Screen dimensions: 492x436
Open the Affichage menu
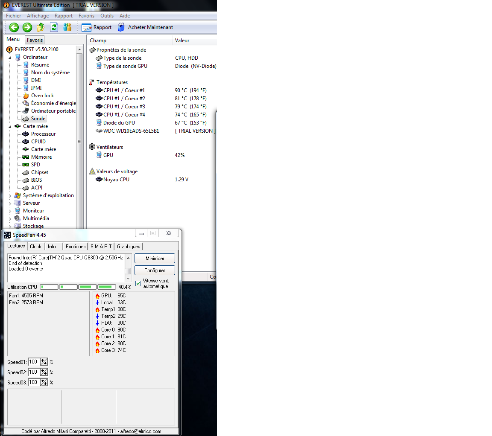click(x=38, y=16)
